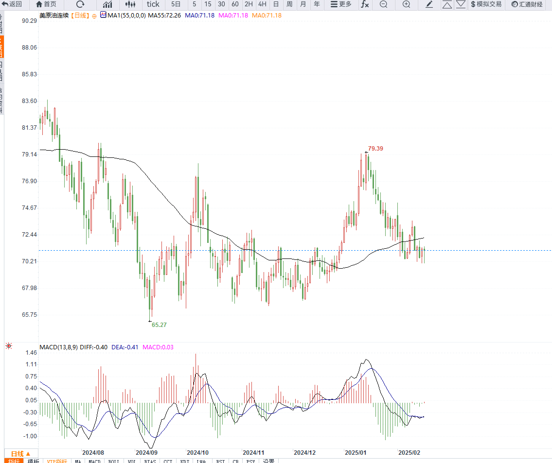The image size is (552, 463).
Task: Toggle the 4H timeframe period
Action: [262, 4]
